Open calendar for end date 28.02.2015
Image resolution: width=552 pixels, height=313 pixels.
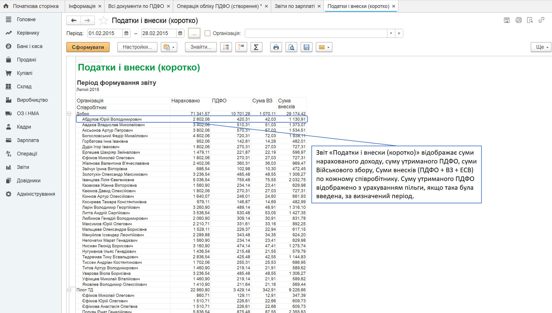(180, 33)
